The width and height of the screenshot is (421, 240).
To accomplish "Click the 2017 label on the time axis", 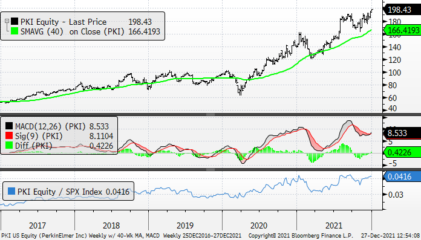I will click(38, 225).
